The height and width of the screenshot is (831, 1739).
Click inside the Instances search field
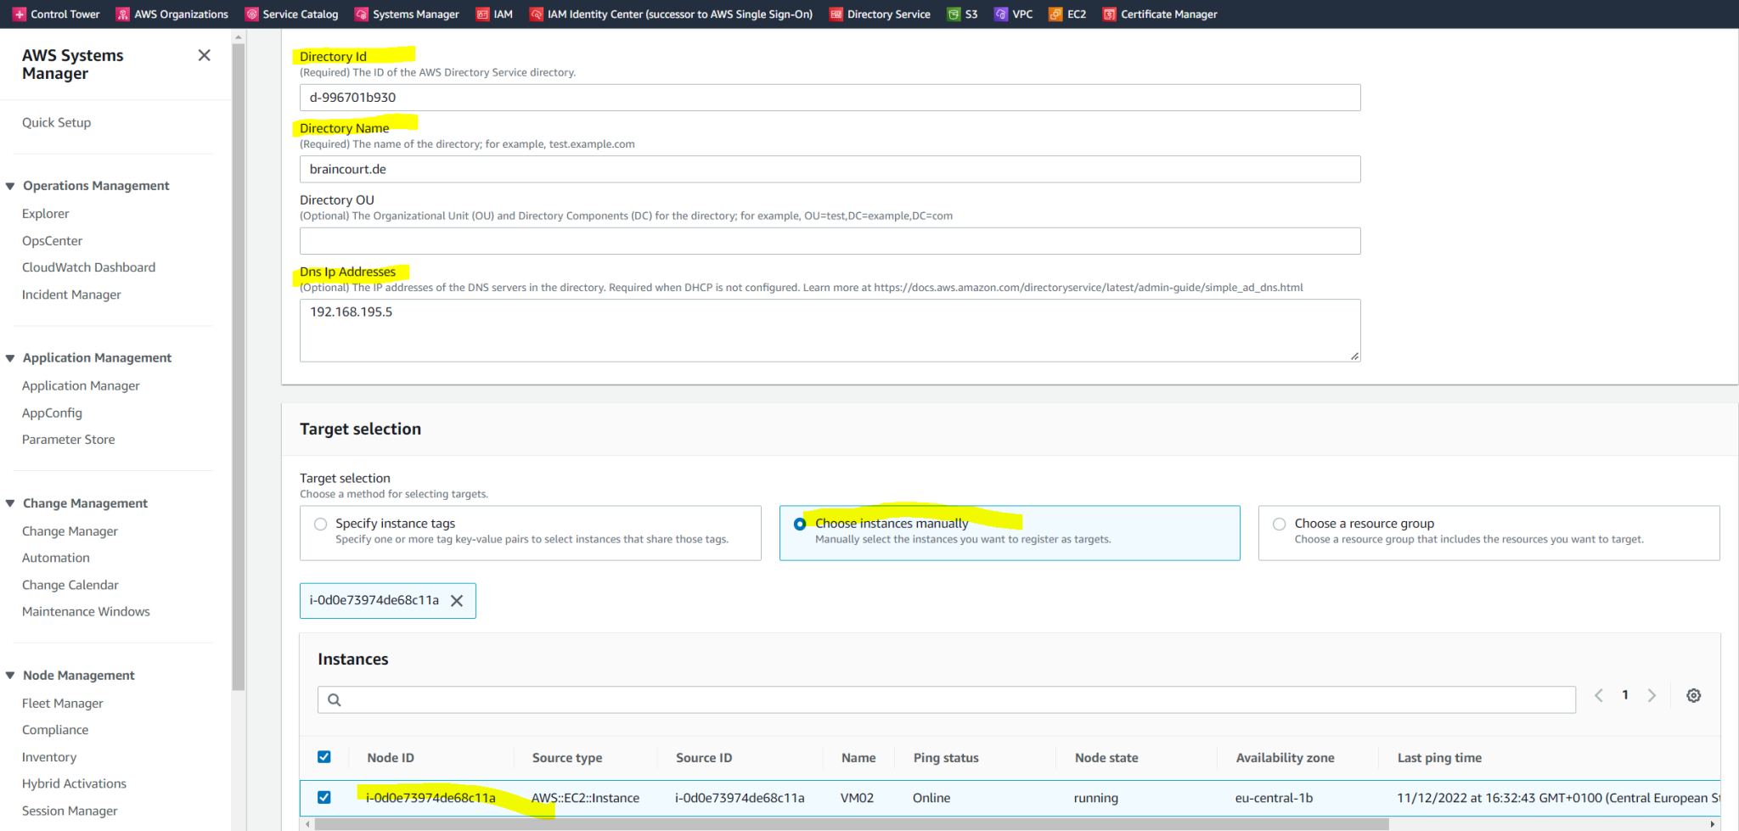764,699
